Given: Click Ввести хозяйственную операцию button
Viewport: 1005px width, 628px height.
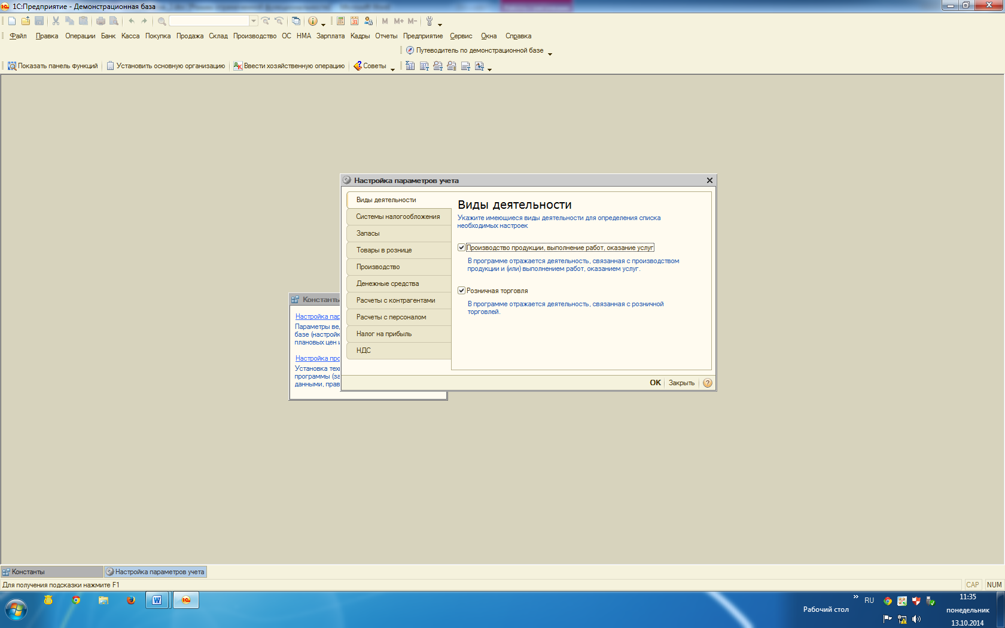Looking at the screenshot, I should [289, 66].
